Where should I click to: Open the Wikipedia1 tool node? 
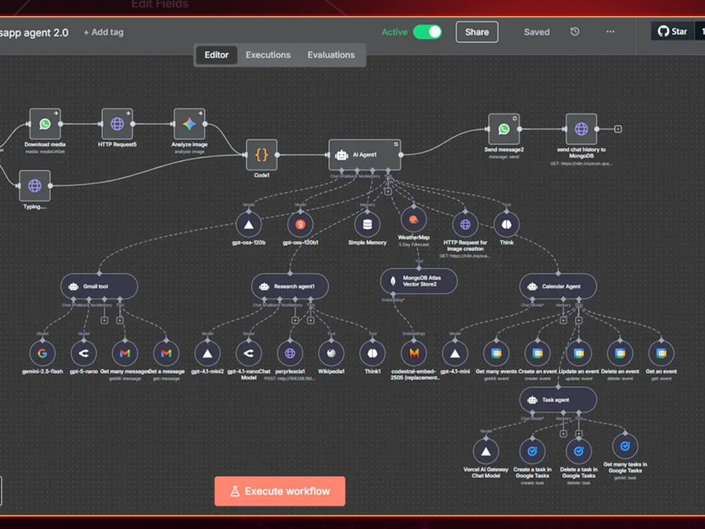(x=331, y=353)
